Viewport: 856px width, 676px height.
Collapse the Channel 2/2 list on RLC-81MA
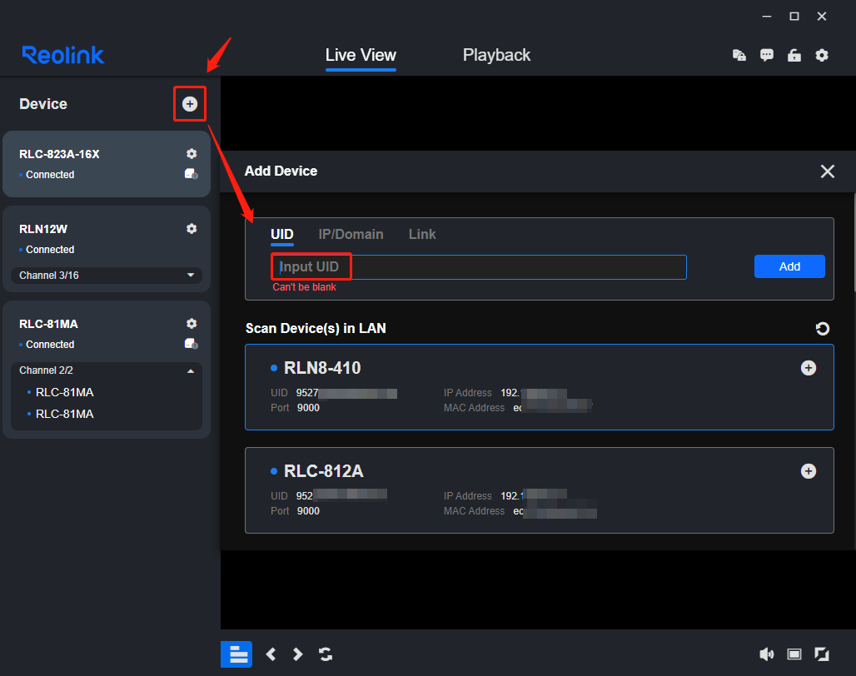[x=192, y=370]
